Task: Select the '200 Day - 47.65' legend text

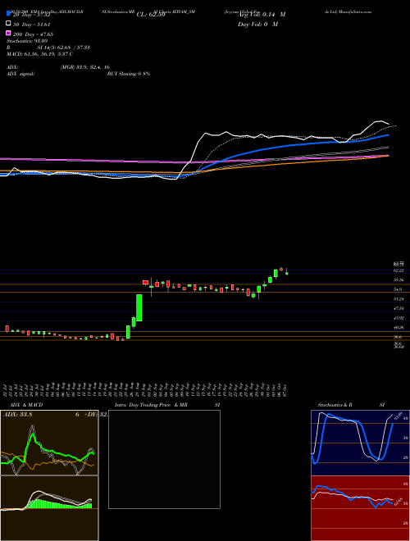Action: 33,34
